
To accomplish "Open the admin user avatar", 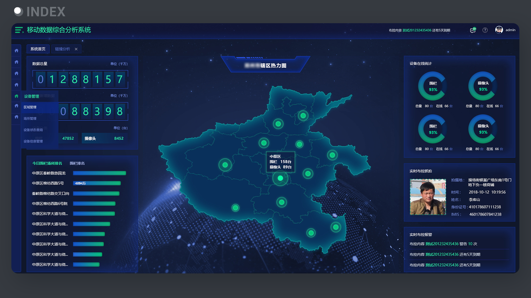I will pyautogui.click(x=499, y=30).
